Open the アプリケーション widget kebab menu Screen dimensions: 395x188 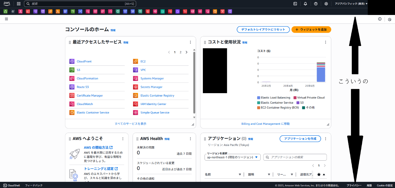[x=326, y=139]
